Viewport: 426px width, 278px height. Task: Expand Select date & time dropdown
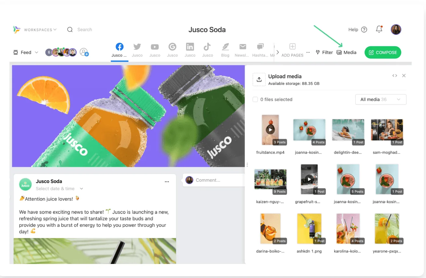[59, 189]
